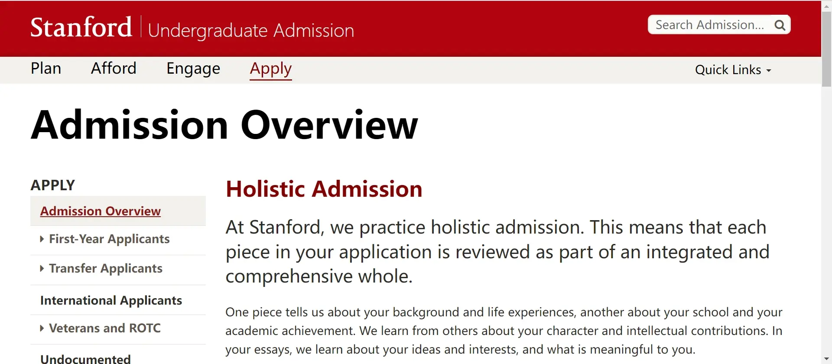
Task: Click Undergraduate Admission header link
Action: [x=251, y=30]
